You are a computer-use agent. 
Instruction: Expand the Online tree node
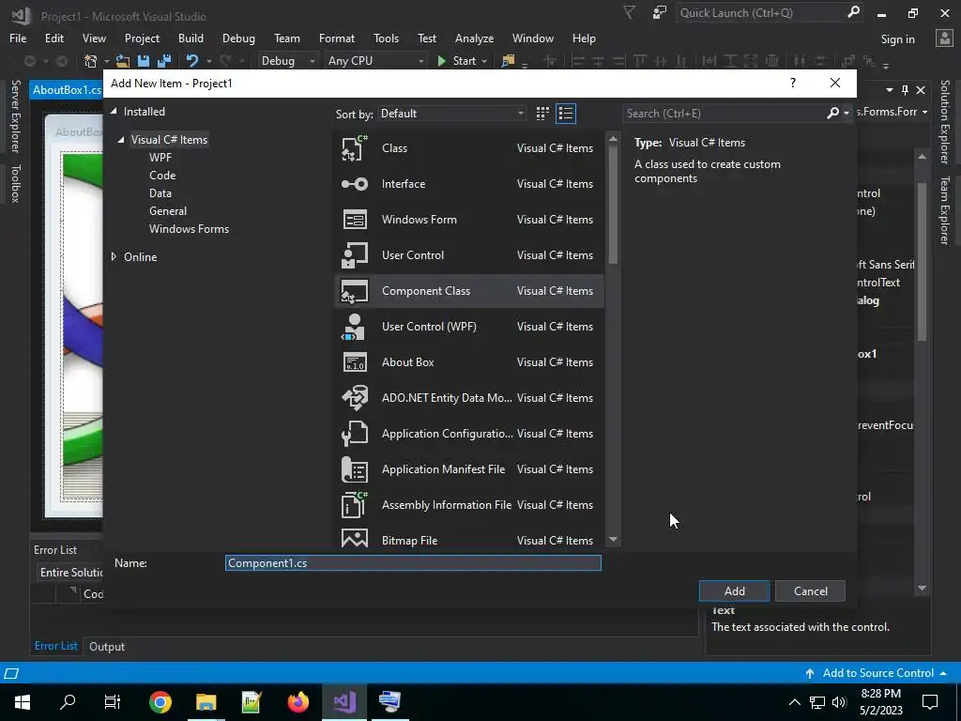pyautogui.click(x=114, y=257)
